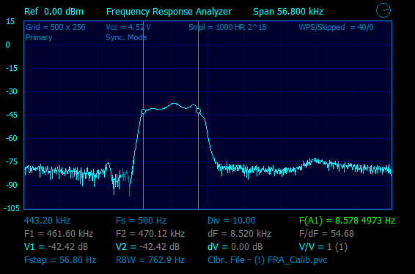Click the "V/V = 1 (1)" readout

(323, 247)
